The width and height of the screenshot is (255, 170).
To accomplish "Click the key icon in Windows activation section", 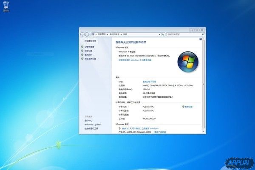I will [x=120, y=128].
